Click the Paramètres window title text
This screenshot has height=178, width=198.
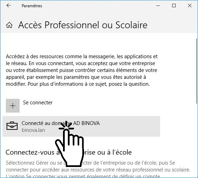32,6
